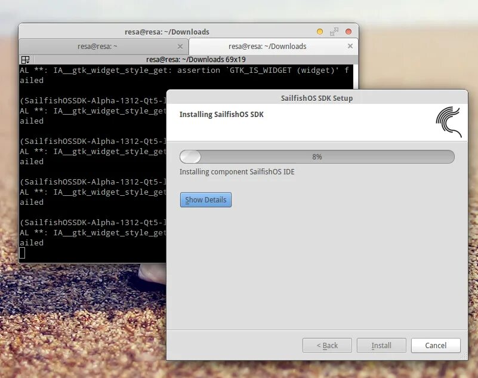Image resolution: width=478 pixels, height=378 pixels.
Task: Cancel the SailfishOS SDK installation
Action: click(x=436, y=345)
